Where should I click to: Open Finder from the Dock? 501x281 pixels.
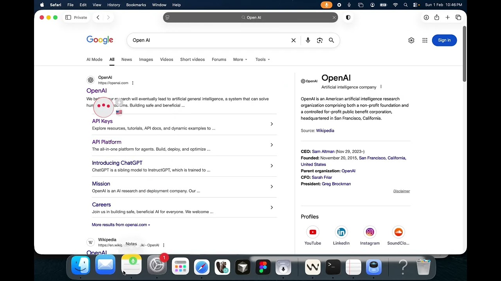point(81,266)
